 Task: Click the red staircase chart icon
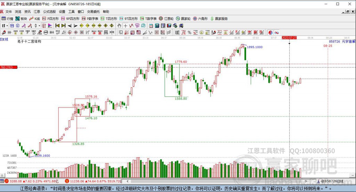tap(30, 26)
